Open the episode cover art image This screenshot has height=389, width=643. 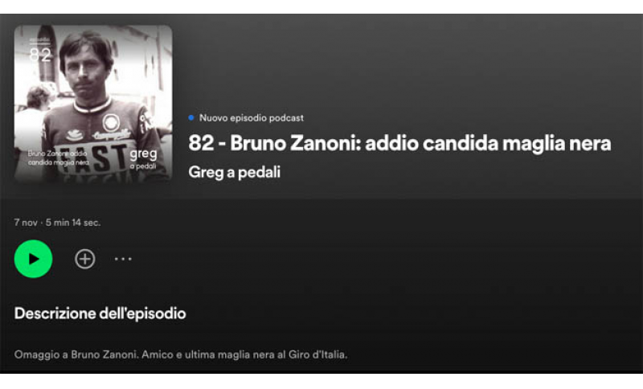point(93,104)
